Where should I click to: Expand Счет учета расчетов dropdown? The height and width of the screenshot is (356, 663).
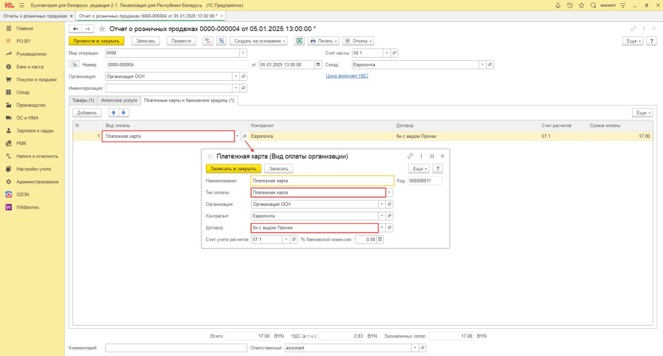tap(286, 239)
